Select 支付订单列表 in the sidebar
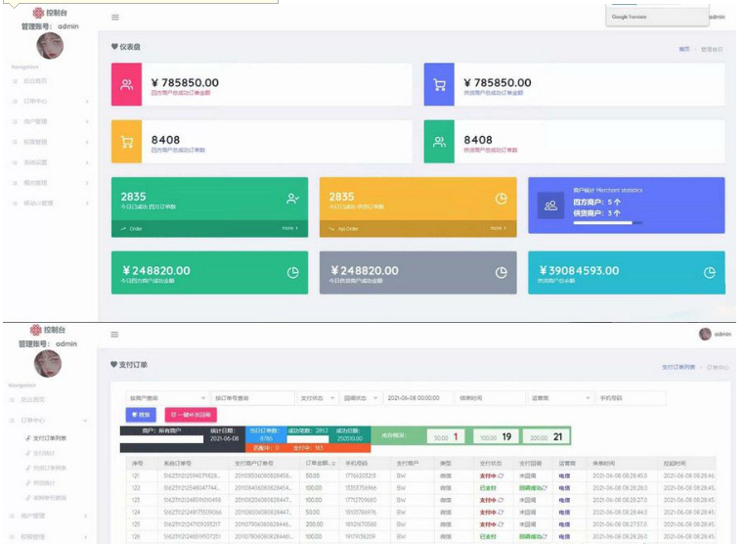Image resolution: width=745 pixels, height=544 pixels. pos(49,437)
